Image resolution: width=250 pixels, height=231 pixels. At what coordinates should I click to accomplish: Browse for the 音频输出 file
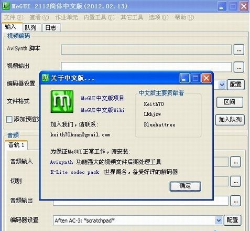tap(235, 201)
